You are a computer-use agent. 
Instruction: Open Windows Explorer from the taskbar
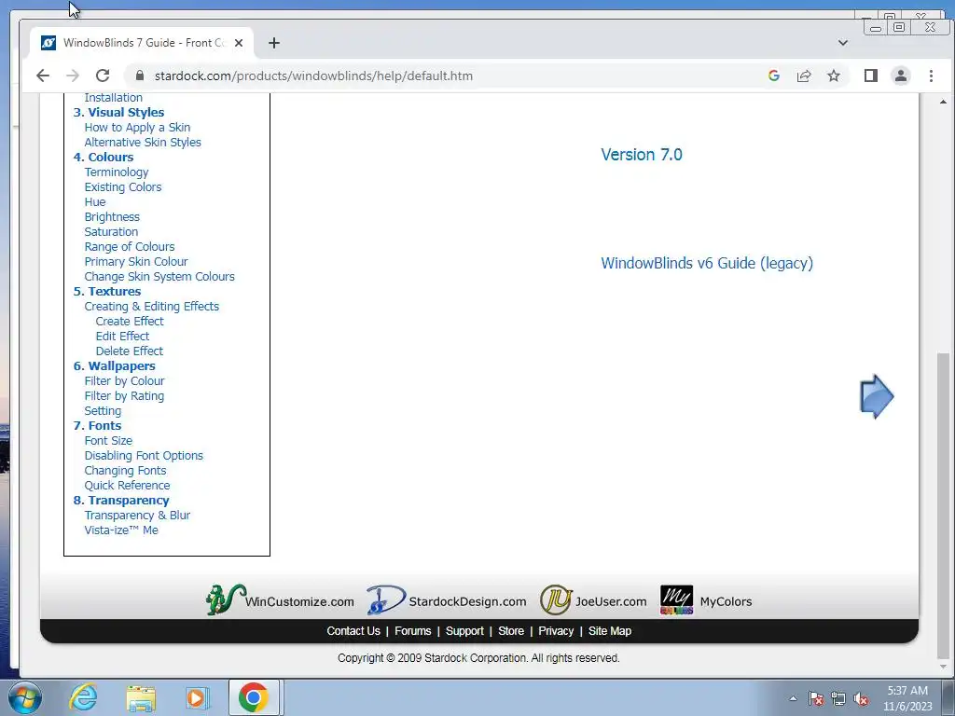pos(141,697)
